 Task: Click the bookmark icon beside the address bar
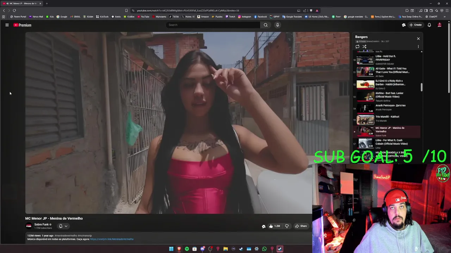pos(126,11)
